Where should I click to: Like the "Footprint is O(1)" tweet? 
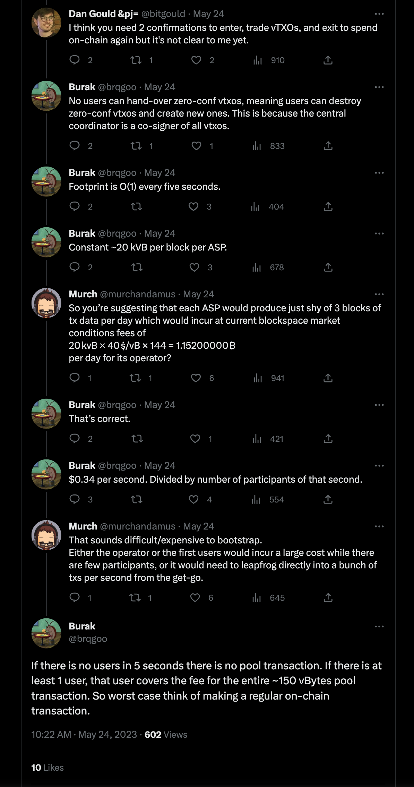193,207
